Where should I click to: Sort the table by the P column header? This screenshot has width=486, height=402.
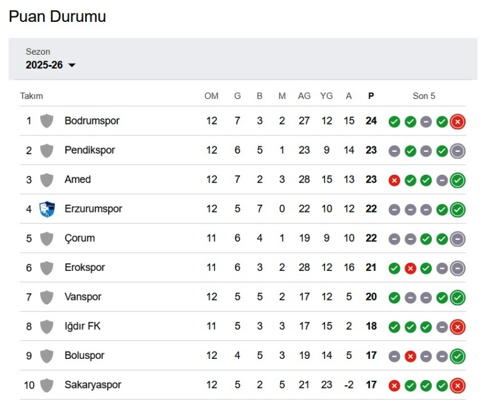pos(371,95)
